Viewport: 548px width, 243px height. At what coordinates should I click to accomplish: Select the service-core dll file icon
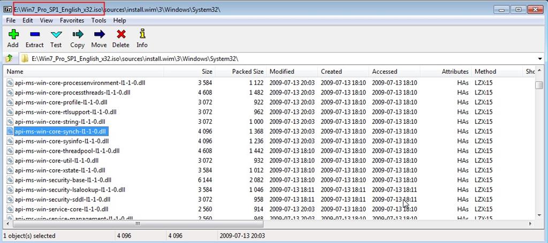click(10, 209)
